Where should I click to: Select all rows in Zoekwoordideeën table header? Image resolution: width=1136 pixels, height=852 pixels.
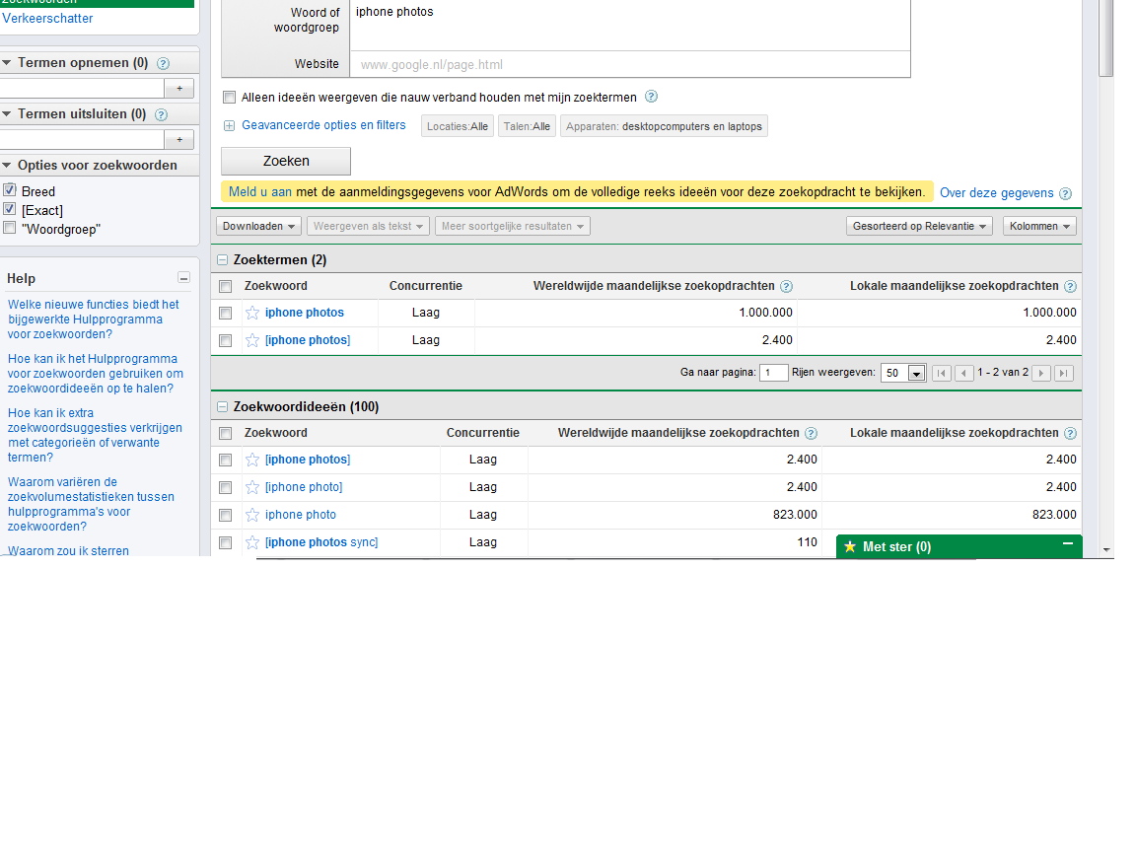tap(225, 434)
